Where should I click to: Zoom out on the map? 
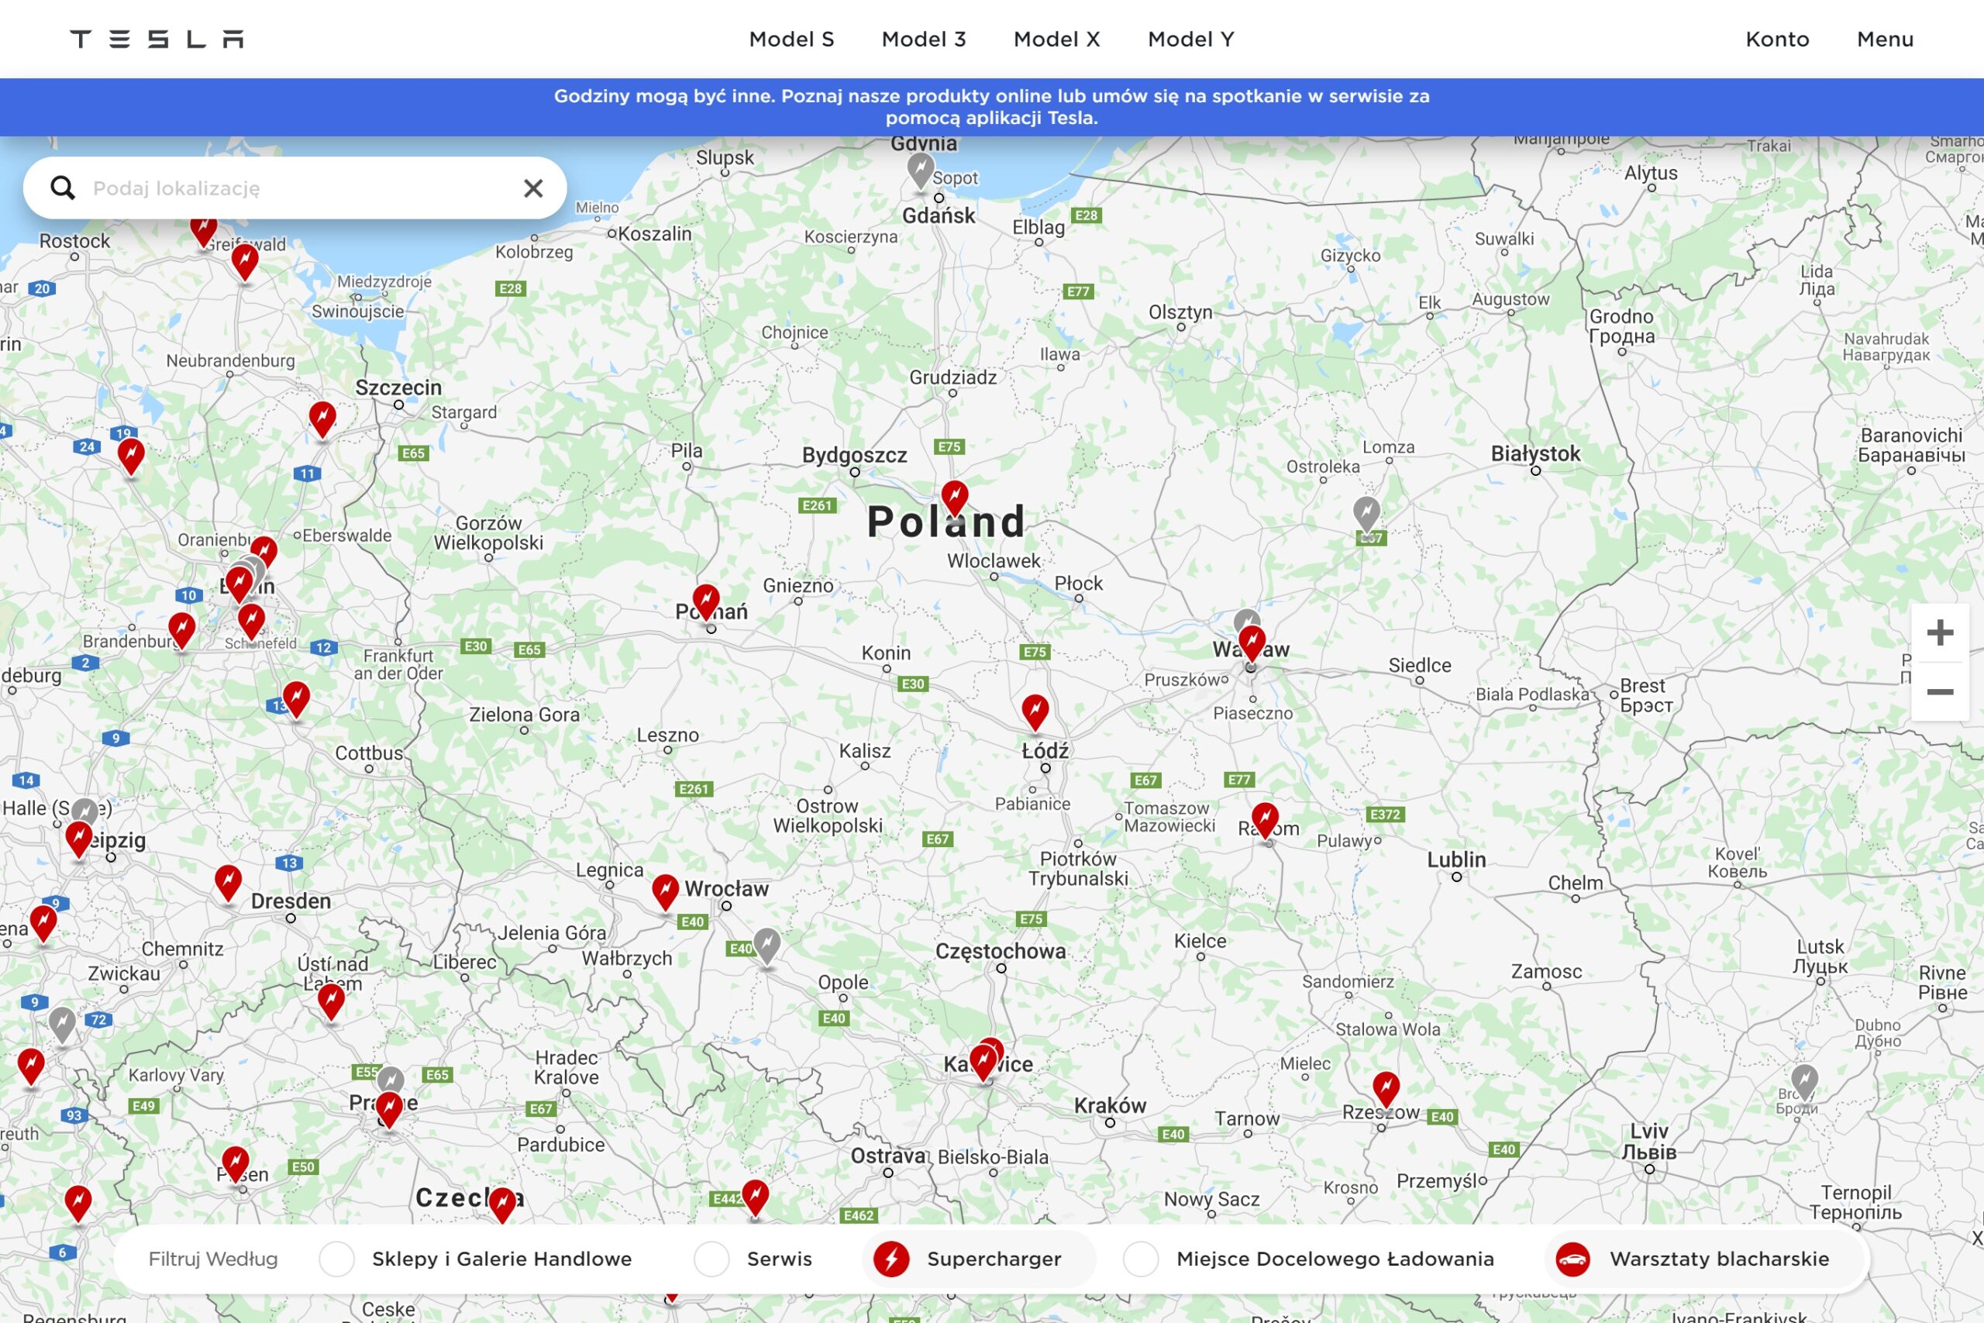point(1940,692)
